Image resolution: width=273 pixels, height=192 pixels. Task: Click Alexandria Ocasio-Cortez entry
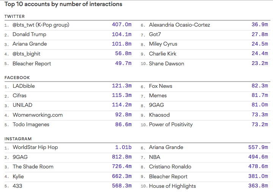179,25
